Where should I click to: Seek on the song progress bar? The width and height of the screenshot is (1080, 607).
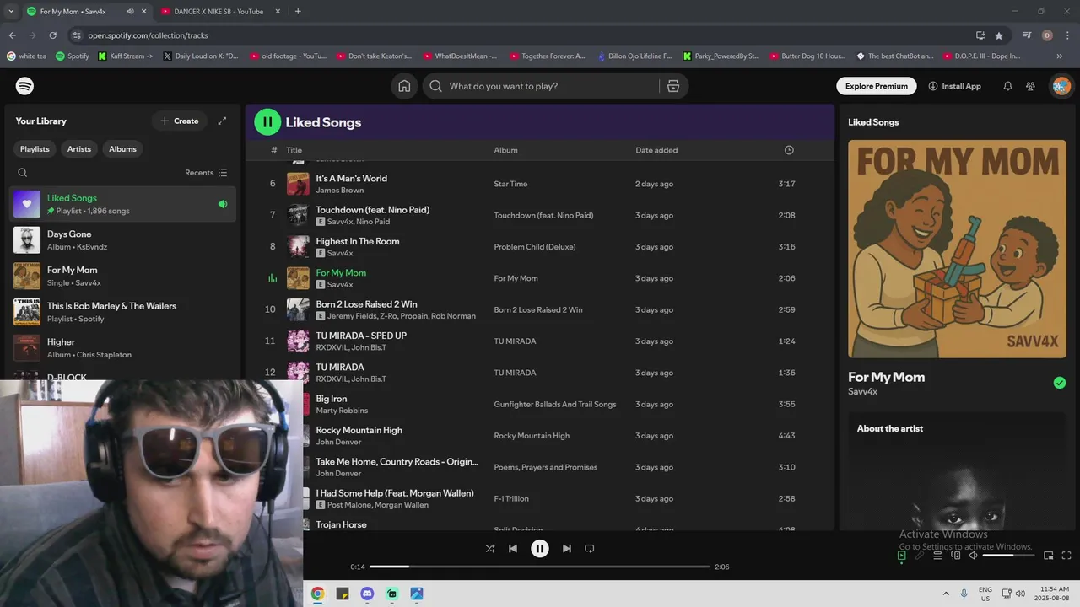540,567
